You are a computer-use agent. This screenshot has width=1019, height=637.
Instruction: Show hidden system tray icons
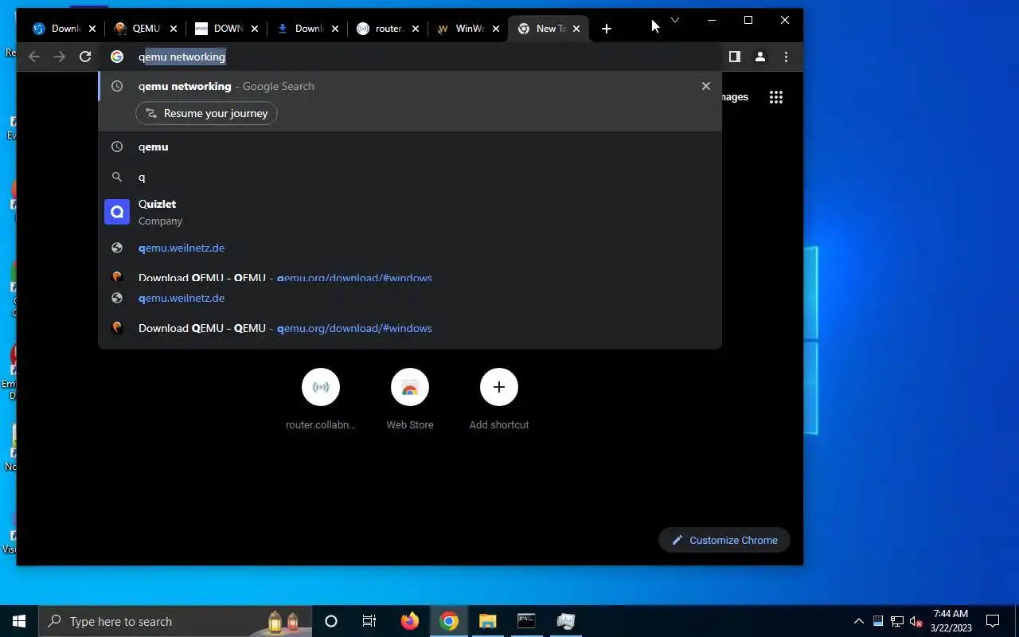(858, 621)
